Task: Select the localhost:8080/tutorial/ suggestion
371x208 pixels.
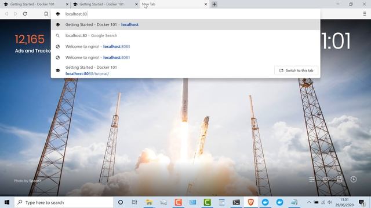Action: pos(185,70)
